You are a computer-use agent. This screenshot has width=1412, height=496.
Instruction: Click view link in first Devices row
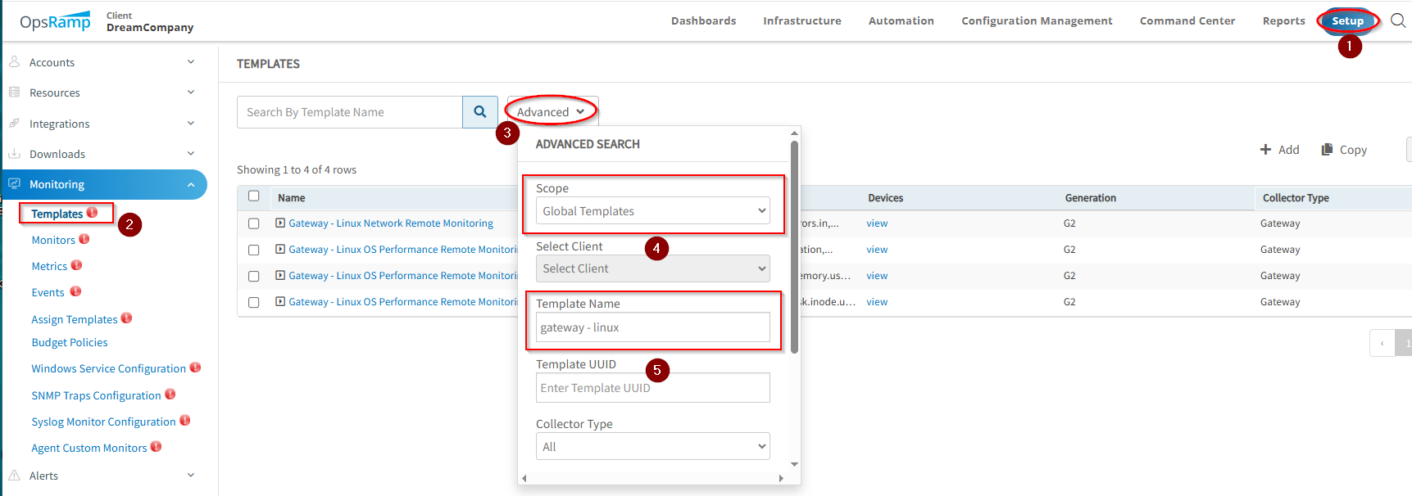pos(877,223)
